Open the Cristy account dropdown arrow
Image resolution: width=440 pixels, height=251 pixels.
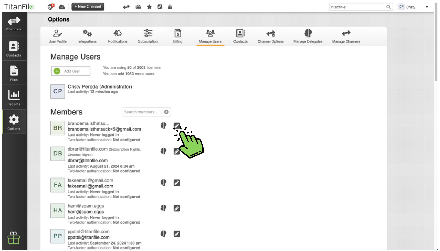pyautogui.click(x=427, y=7)
